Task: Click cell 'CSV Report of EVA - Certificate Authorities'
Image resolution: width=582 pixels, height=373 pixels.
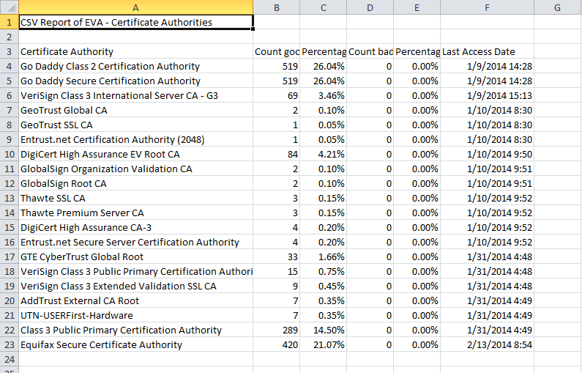Action: (x=136, y=22)
